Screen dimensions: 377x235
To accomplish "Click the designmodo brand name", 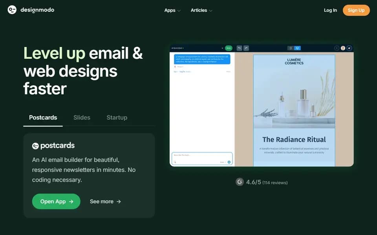I will tap(37, 10).
